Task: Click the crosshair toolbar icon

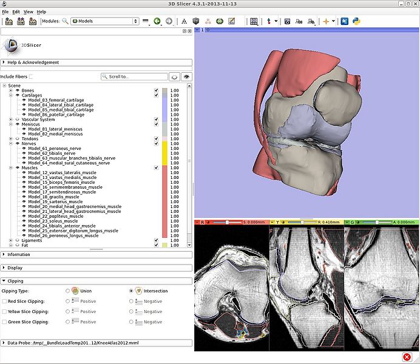Action: click(326, 21)
